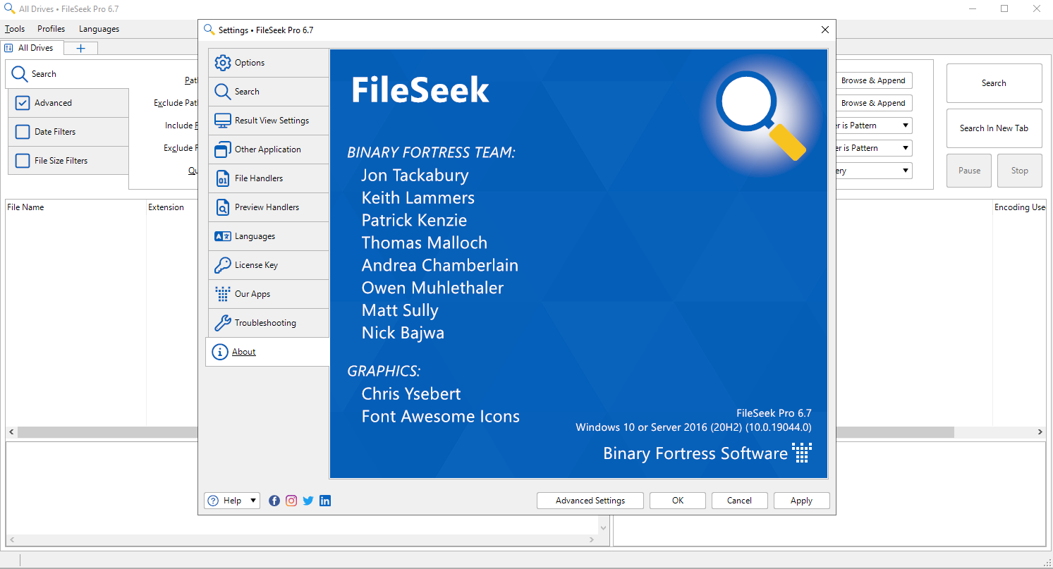
Task: Toggle the Advanced checkbox
Action: (x=23, y=103)
